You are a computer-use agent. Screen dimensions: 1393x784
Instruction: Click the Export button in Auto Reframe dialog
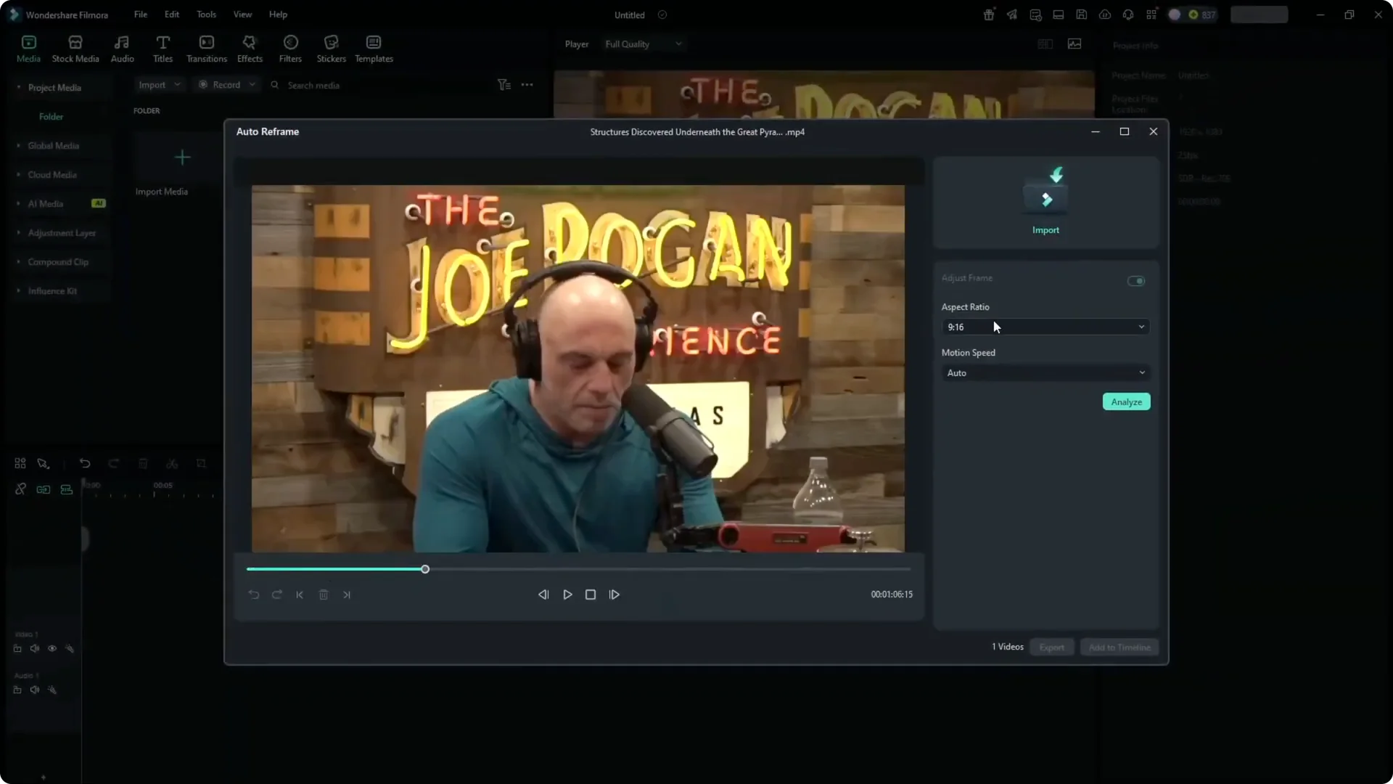point(1051,647)
